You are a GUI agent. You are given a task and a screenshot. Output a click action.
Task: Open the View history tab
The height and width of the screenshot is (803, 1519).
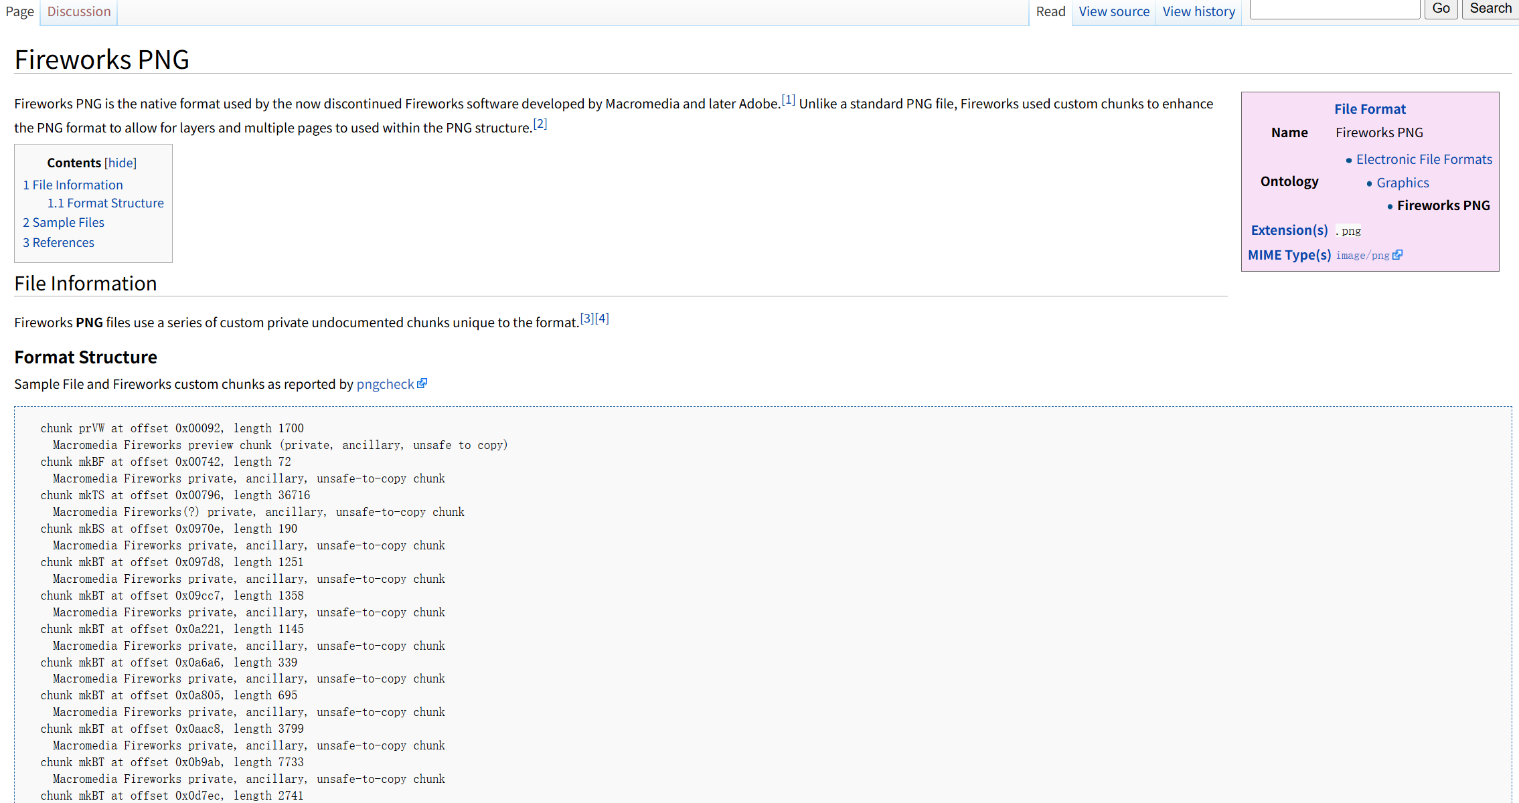coord(1198,11)
